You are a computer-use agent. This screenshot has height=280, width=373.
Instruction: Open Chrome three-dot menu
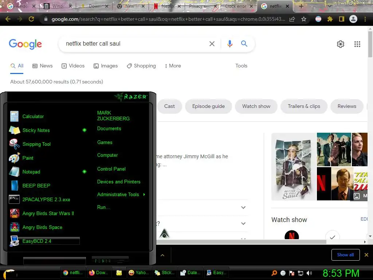pyautogui.click(x=365, y=19)
